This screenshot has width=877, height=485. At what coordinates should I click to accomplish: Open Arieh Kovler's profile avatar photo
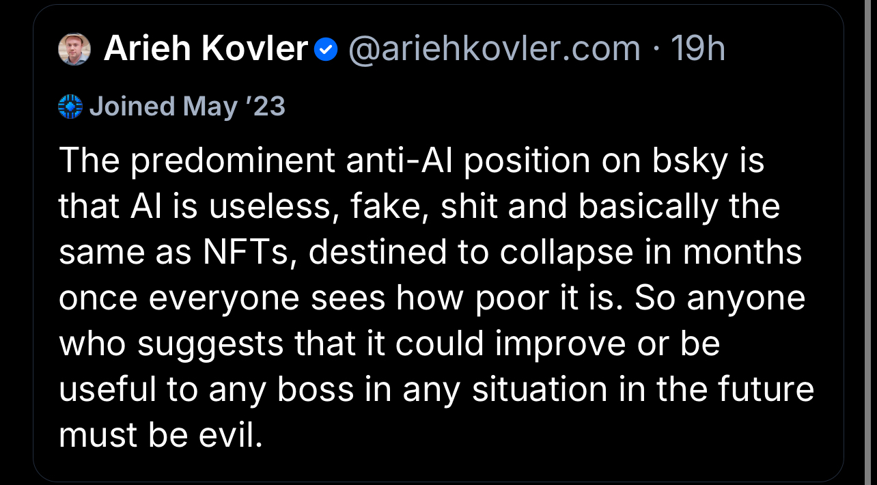pyautogui.click(x=74, y=49)
